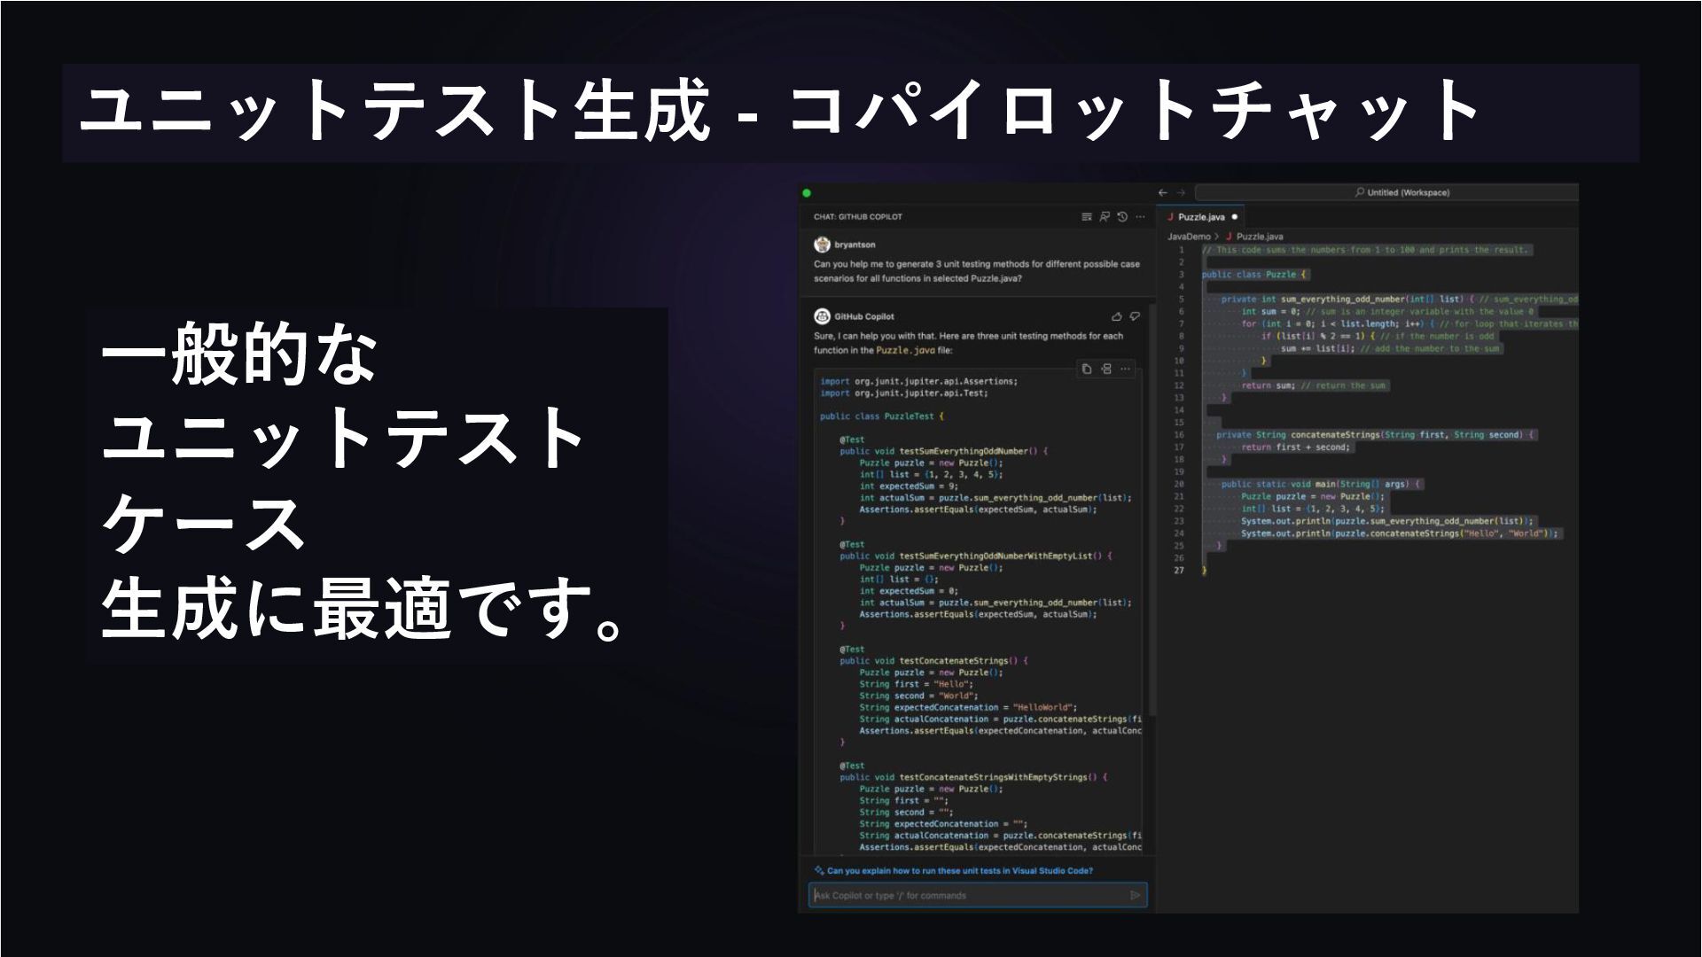Open the chat panel more actions menu
Viewport: 1702px width, 957px height.
click(x=1141, y=217)
